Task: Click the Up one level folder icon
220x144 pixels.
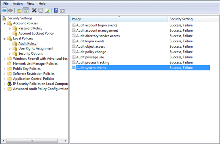Action: (18, 11)
